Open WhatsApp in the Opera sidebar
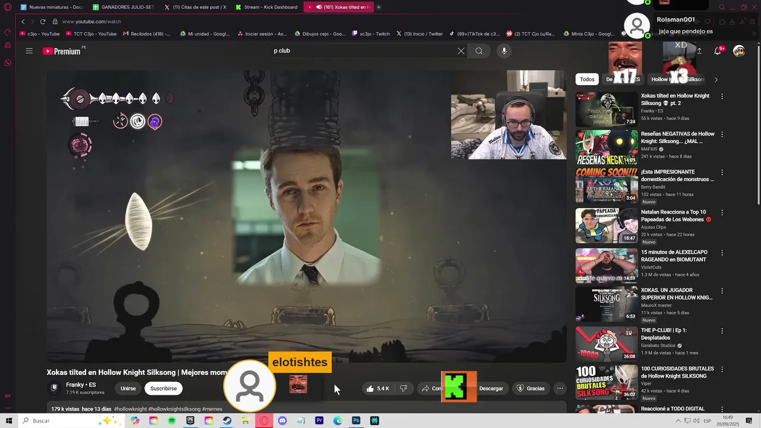The width and height of the screenshot is (761, 428). click(x=8, y=63)
